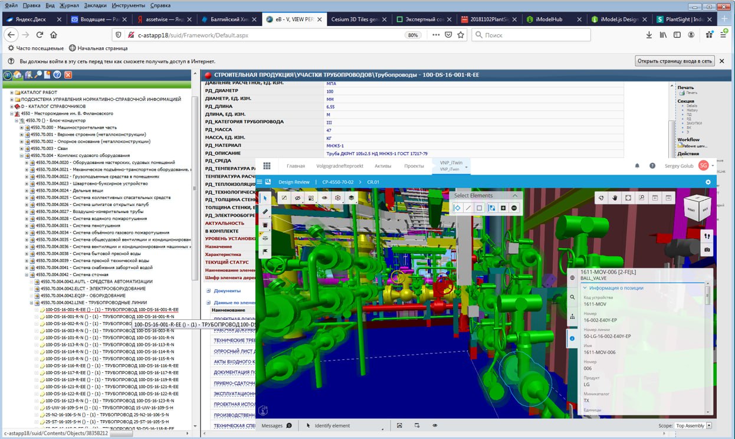Screen dimensions: 735x439
Task: Enable add-to-selection plus mode
Action: tap(503, 208)
